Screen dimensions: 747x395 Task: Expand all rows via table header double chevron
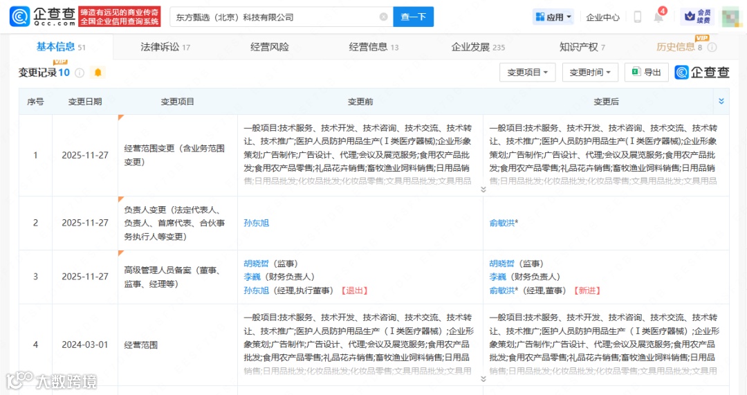pos(721,101)
